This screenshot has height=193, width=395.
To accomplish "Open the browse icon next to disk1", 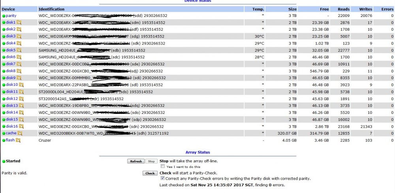I will coord(19,22).
